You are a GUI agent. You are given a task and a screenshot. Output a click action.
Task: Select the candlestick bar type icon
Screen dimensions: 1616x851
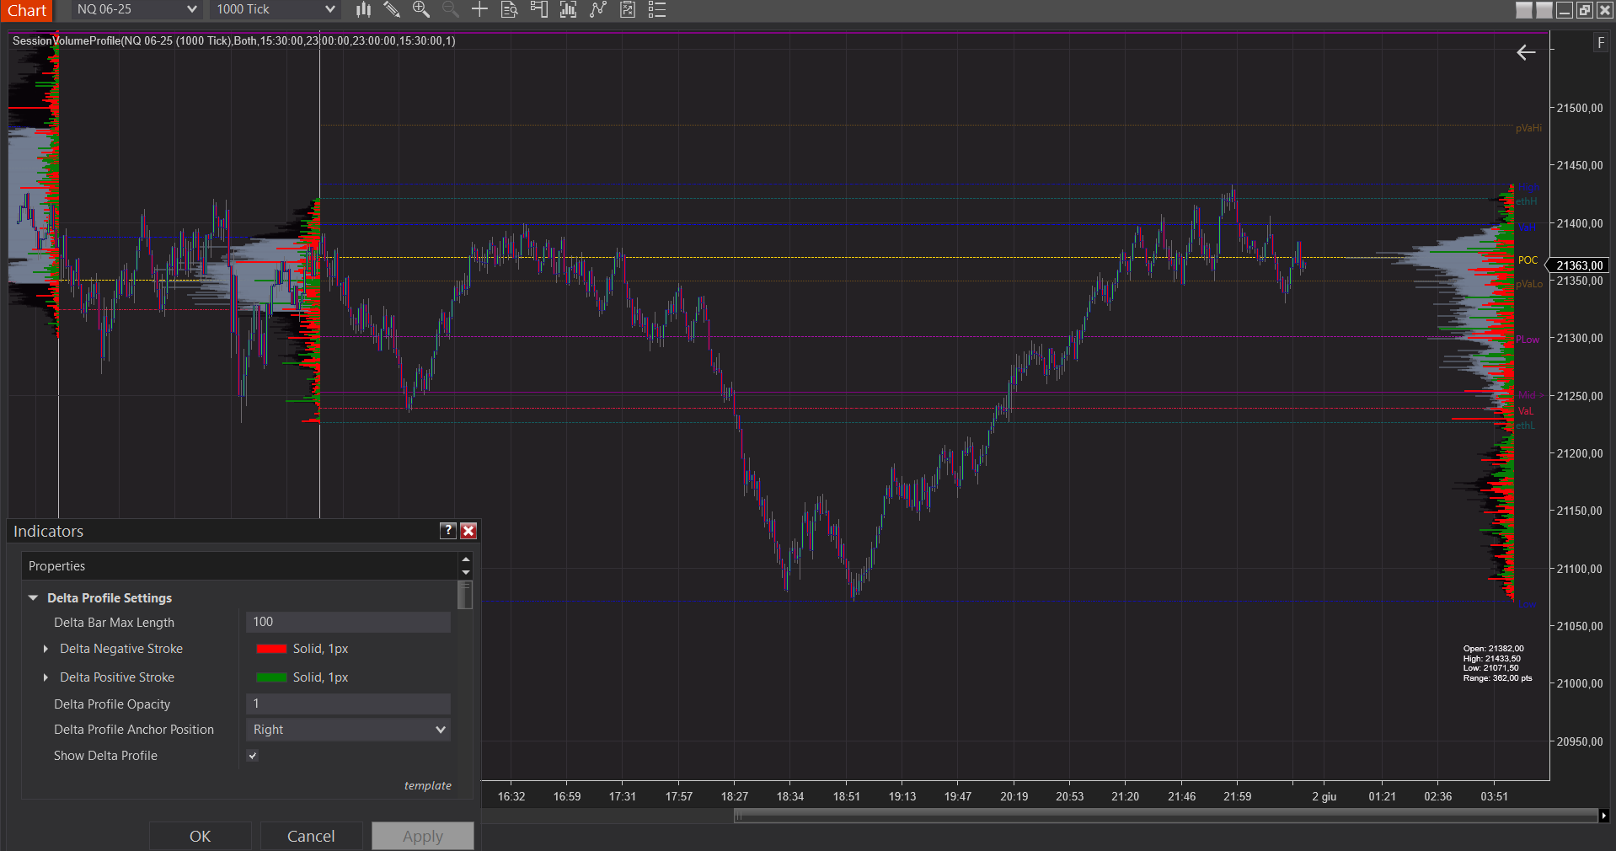(362, 10)
